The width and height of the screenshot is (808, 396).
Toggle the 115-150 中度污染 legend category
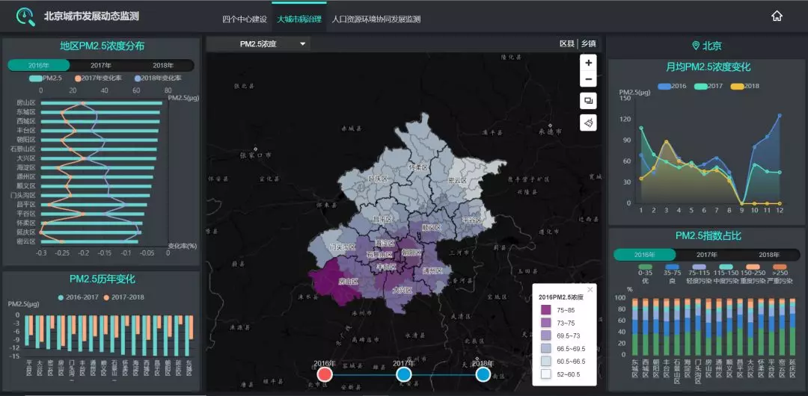point(726,273)
